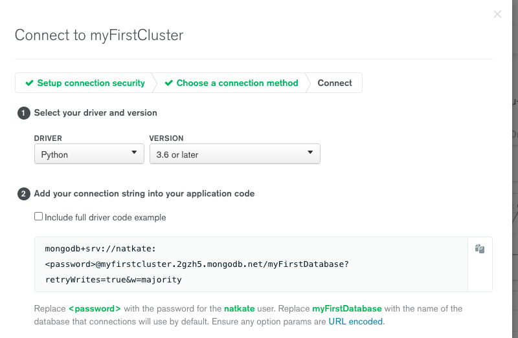Click the Add your connection string heading

[144, 194]
